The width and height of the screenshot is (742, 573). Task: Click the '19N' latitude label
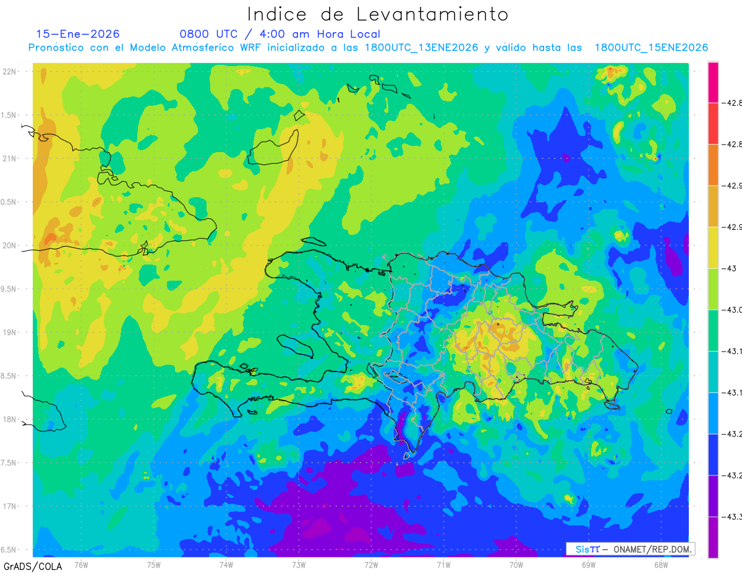[x=10, y=333]
